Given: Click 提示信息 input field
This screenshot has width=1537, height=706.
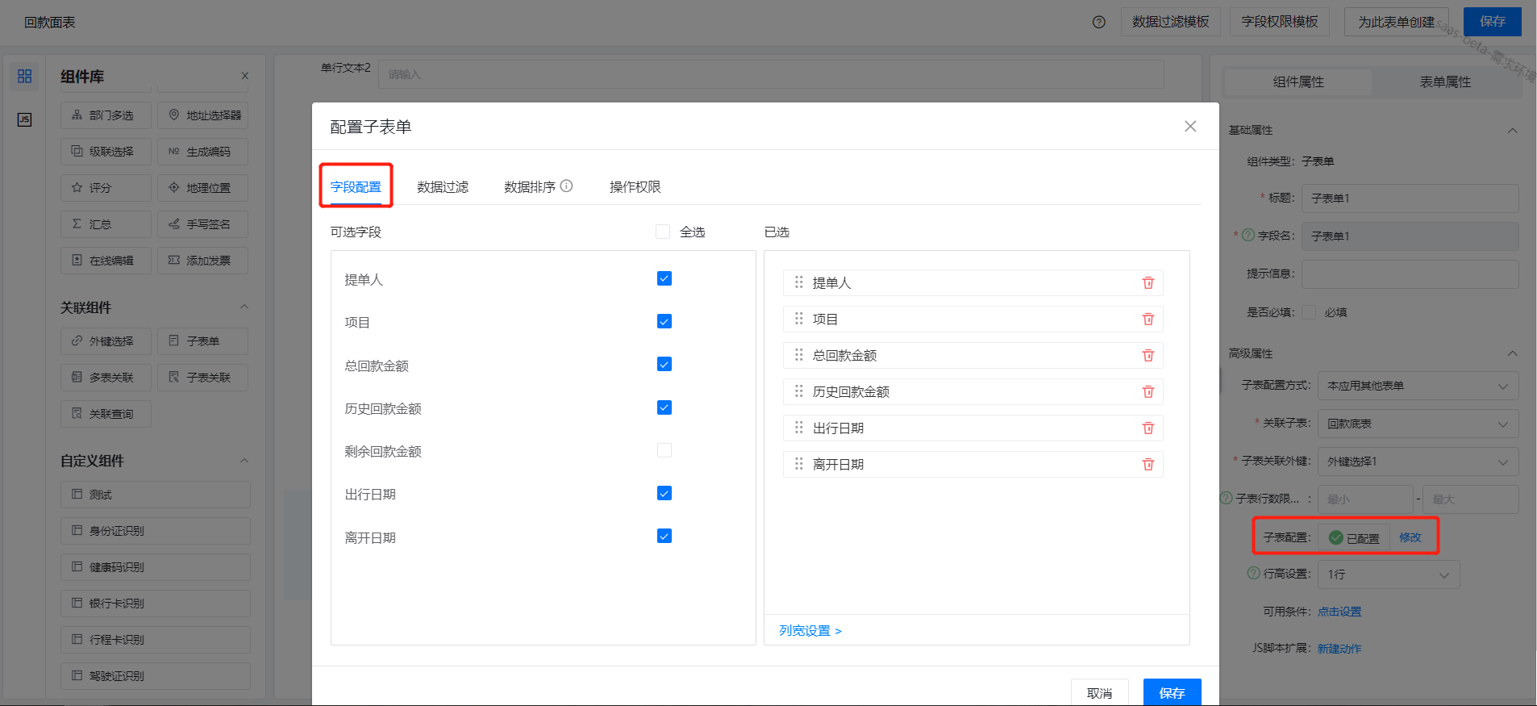Looking at the screenshot, I should point(1410,274).
